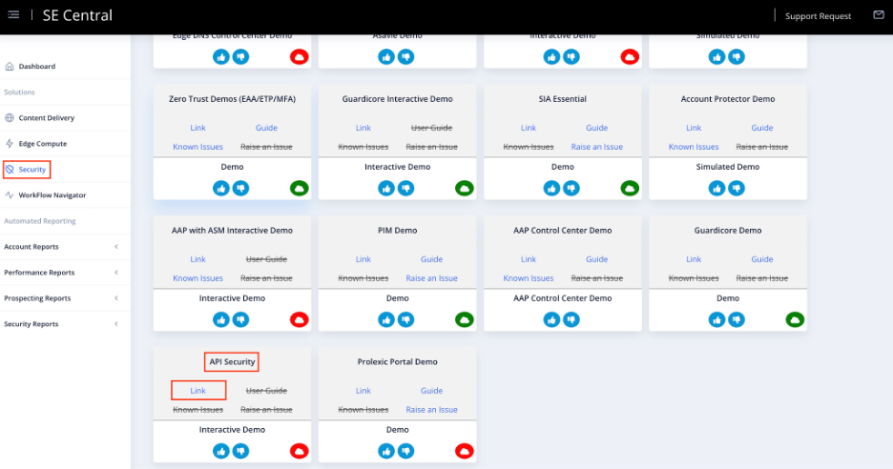Image resolution: width=893 pixels, height=469 pixels.
Task: Click Raise an Issue on Prolexic Portal Demo
Action: [x=431, y=409]
